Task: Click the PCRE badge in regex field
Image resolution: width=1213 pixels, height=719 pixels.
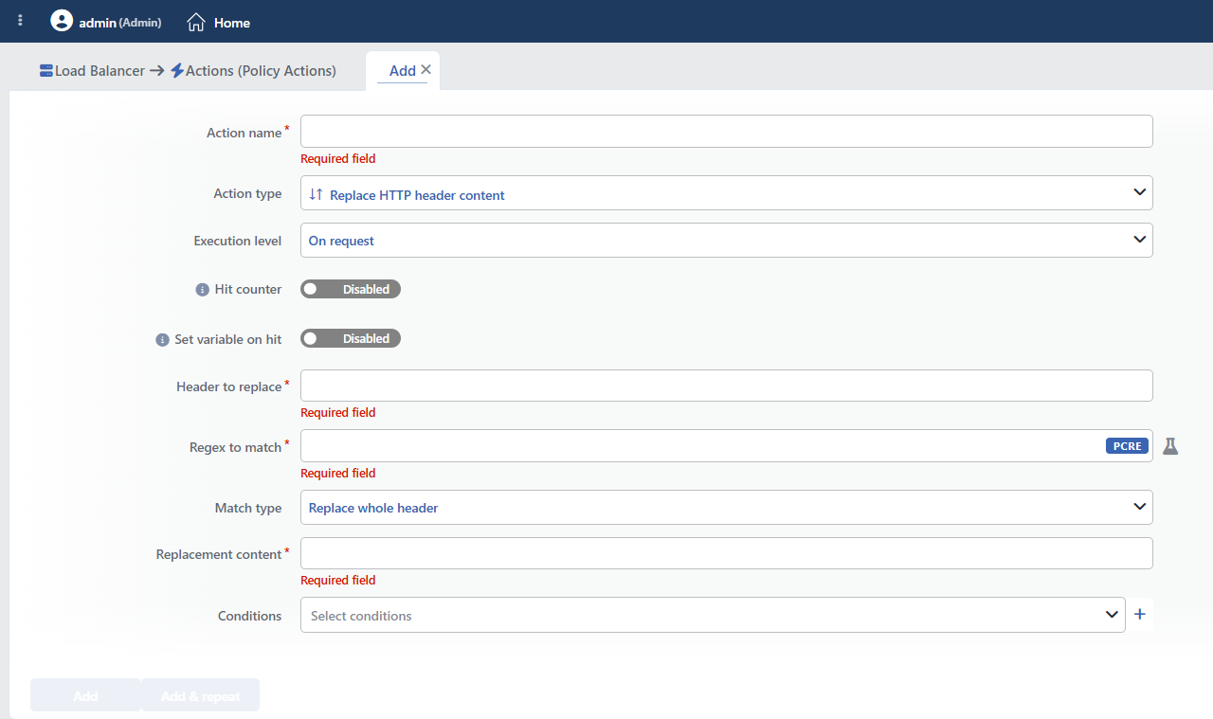Action: point(1128,446)
